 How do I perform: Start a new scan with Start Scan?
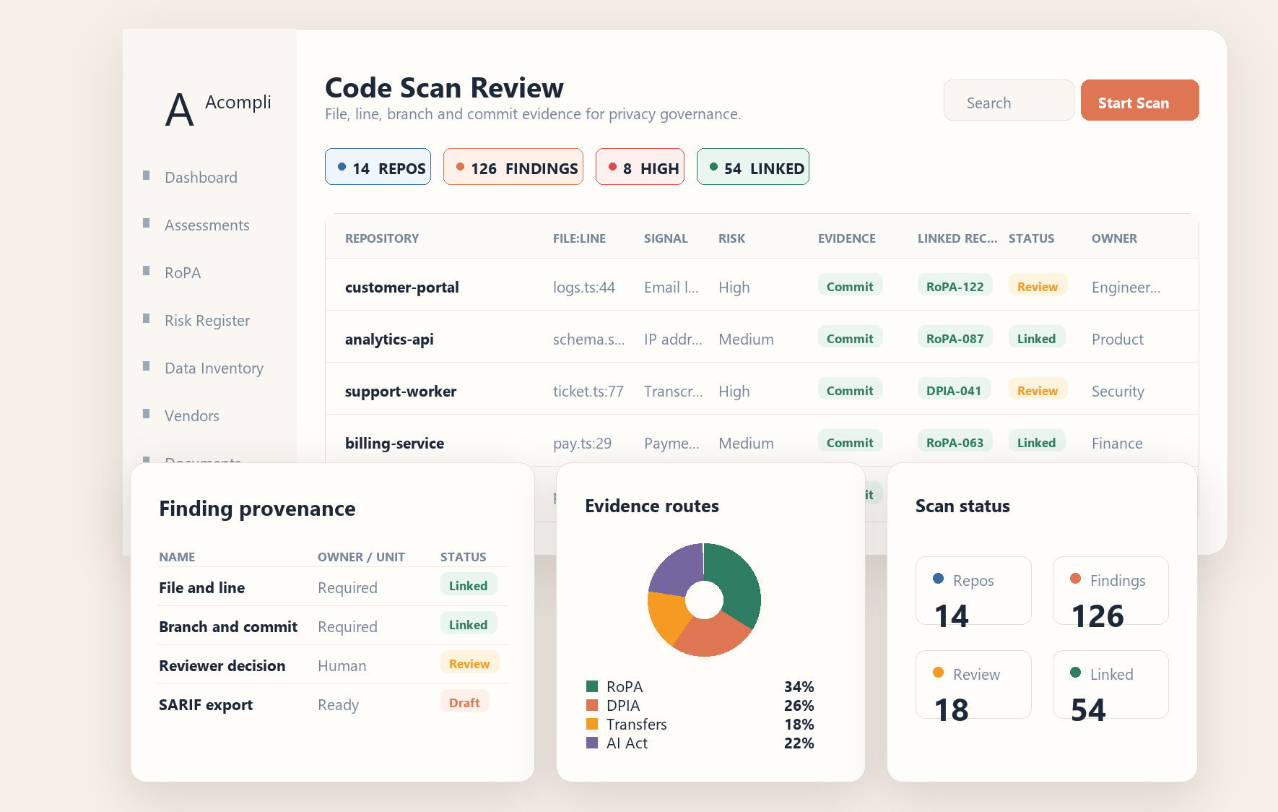coord(1139,100)
